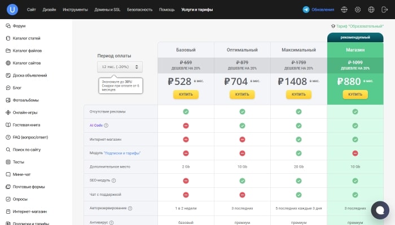Open the "Подписки и тарифы" module link
Image resolution: width=395 pixels, height=225 pixels.
point(122,153)
